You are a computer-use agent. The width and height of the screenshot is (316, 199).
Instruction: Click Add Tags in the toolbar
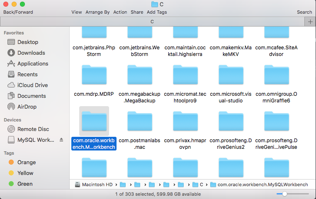(157, 12)
